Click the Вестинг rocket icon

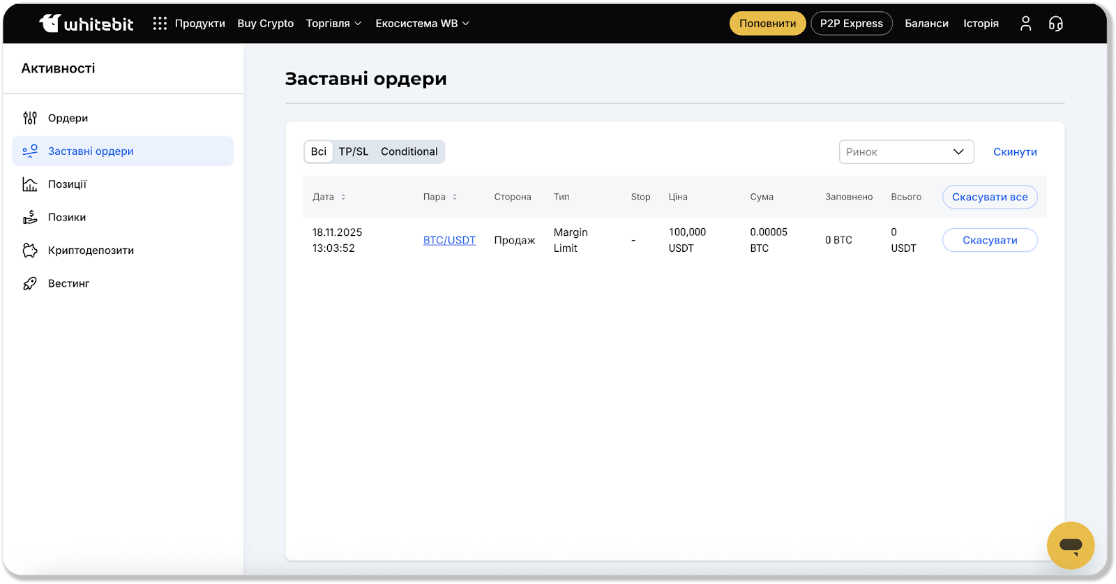coord(30,283)
